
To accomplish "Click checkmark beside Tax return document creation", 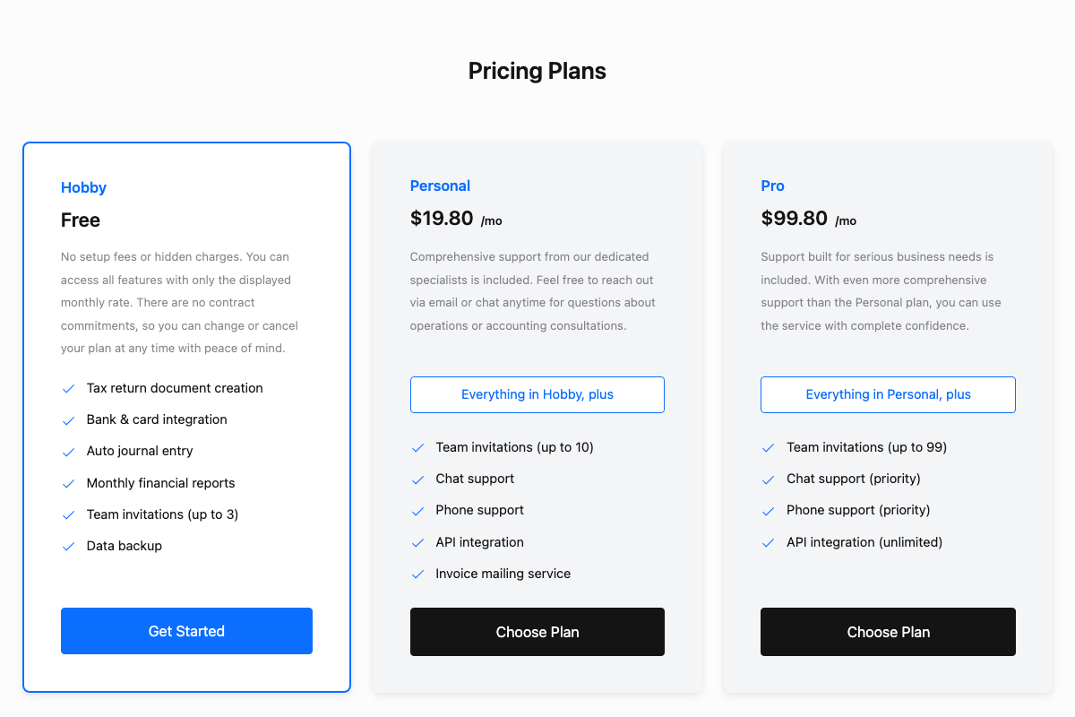I will (68, 389).
